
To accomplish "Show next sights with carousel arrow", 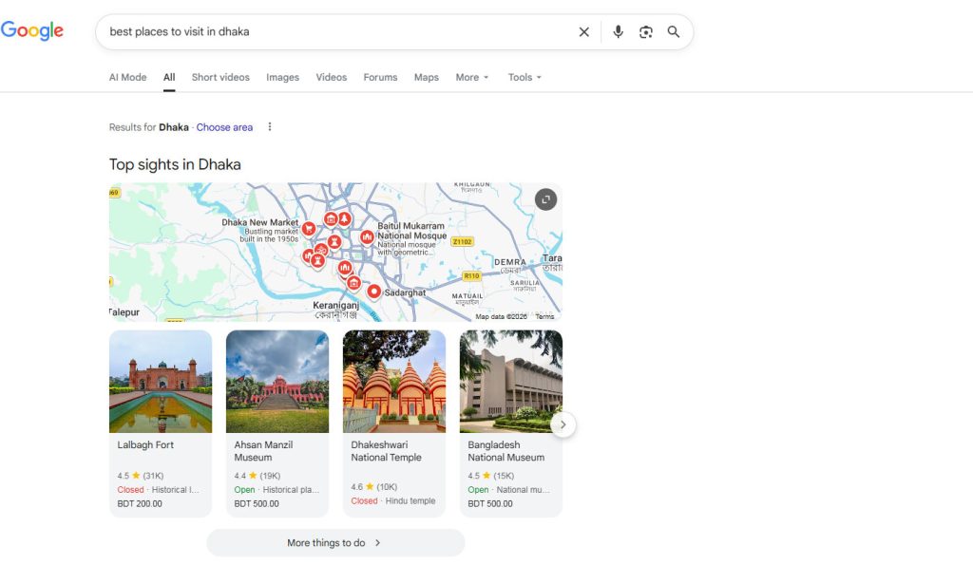I will point(563,424).
